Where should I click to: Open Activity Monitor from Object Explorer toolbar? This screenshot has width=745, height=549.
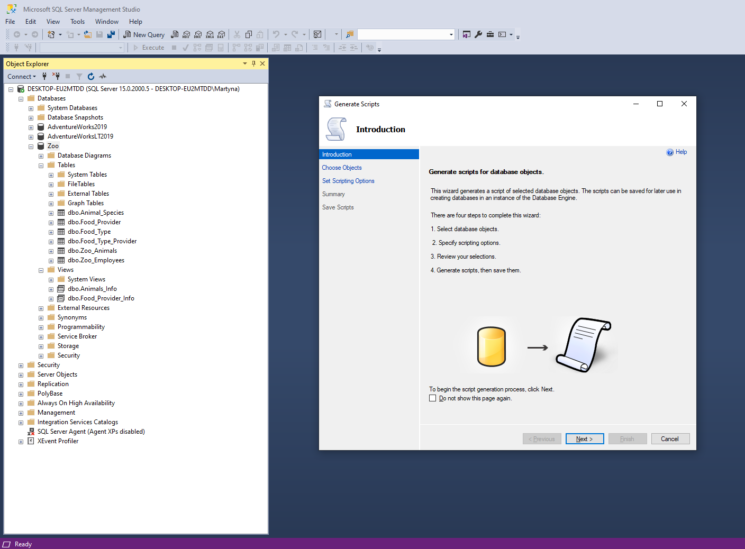[103, 76]
